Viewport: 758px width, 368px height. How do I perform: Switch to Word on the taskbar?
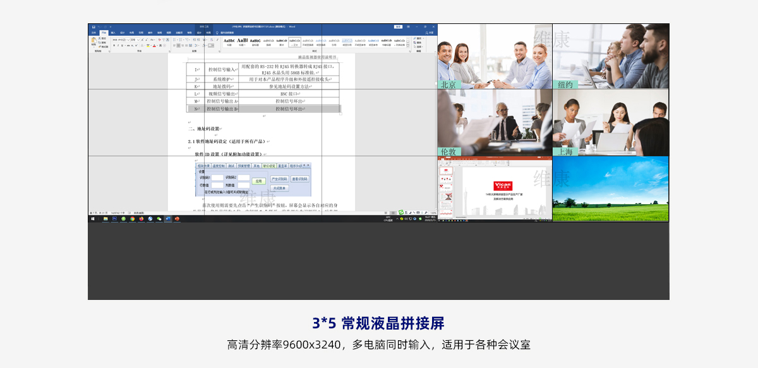tap(168, 219)
